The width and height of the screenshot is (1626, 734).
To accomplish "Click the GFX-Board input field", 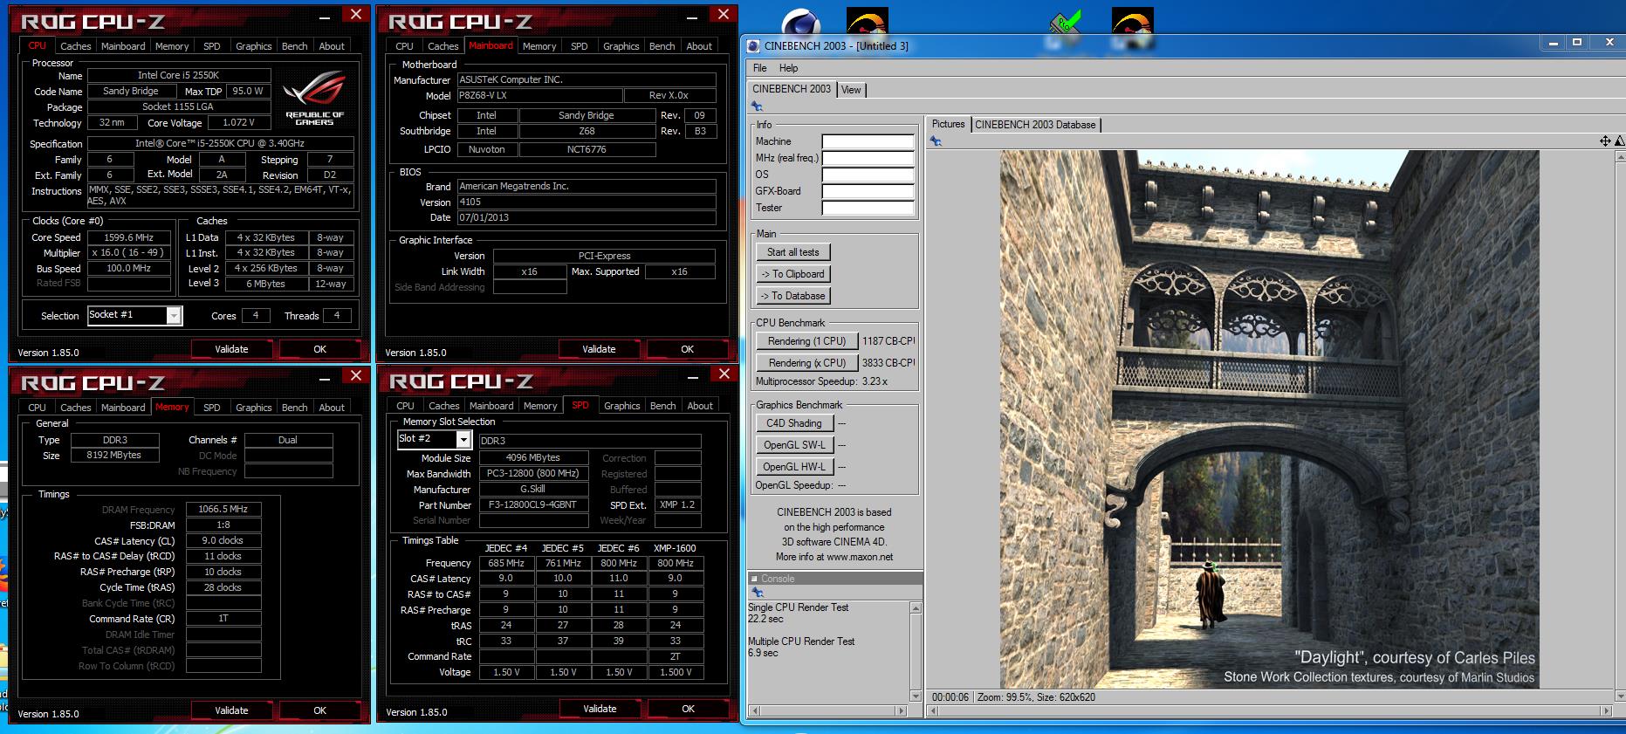I will [868, 191].
